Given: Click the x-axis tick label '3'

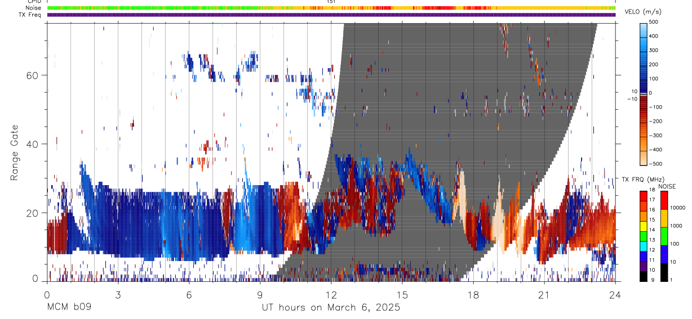Looking at the screenshot, I should (x=118, y=295).
